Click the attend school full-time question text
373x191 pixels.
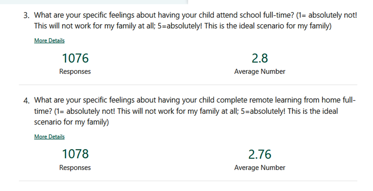coord(196,20)
